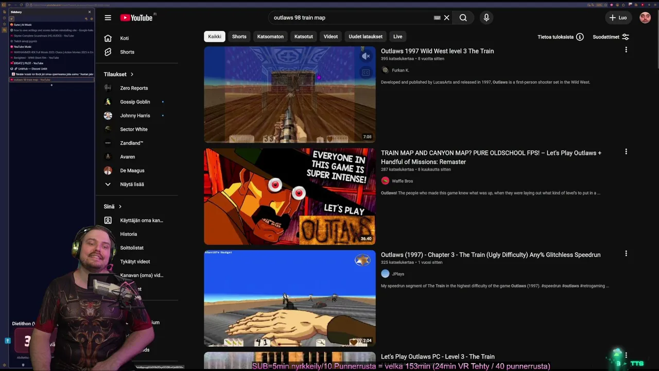Open Käyttäjän oma kanava icon

[x=108, y=221]
